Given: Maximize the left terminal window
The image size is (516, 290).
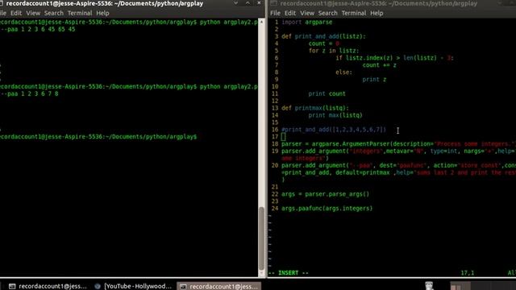Looking at the screenshot, I should point(248,3).
